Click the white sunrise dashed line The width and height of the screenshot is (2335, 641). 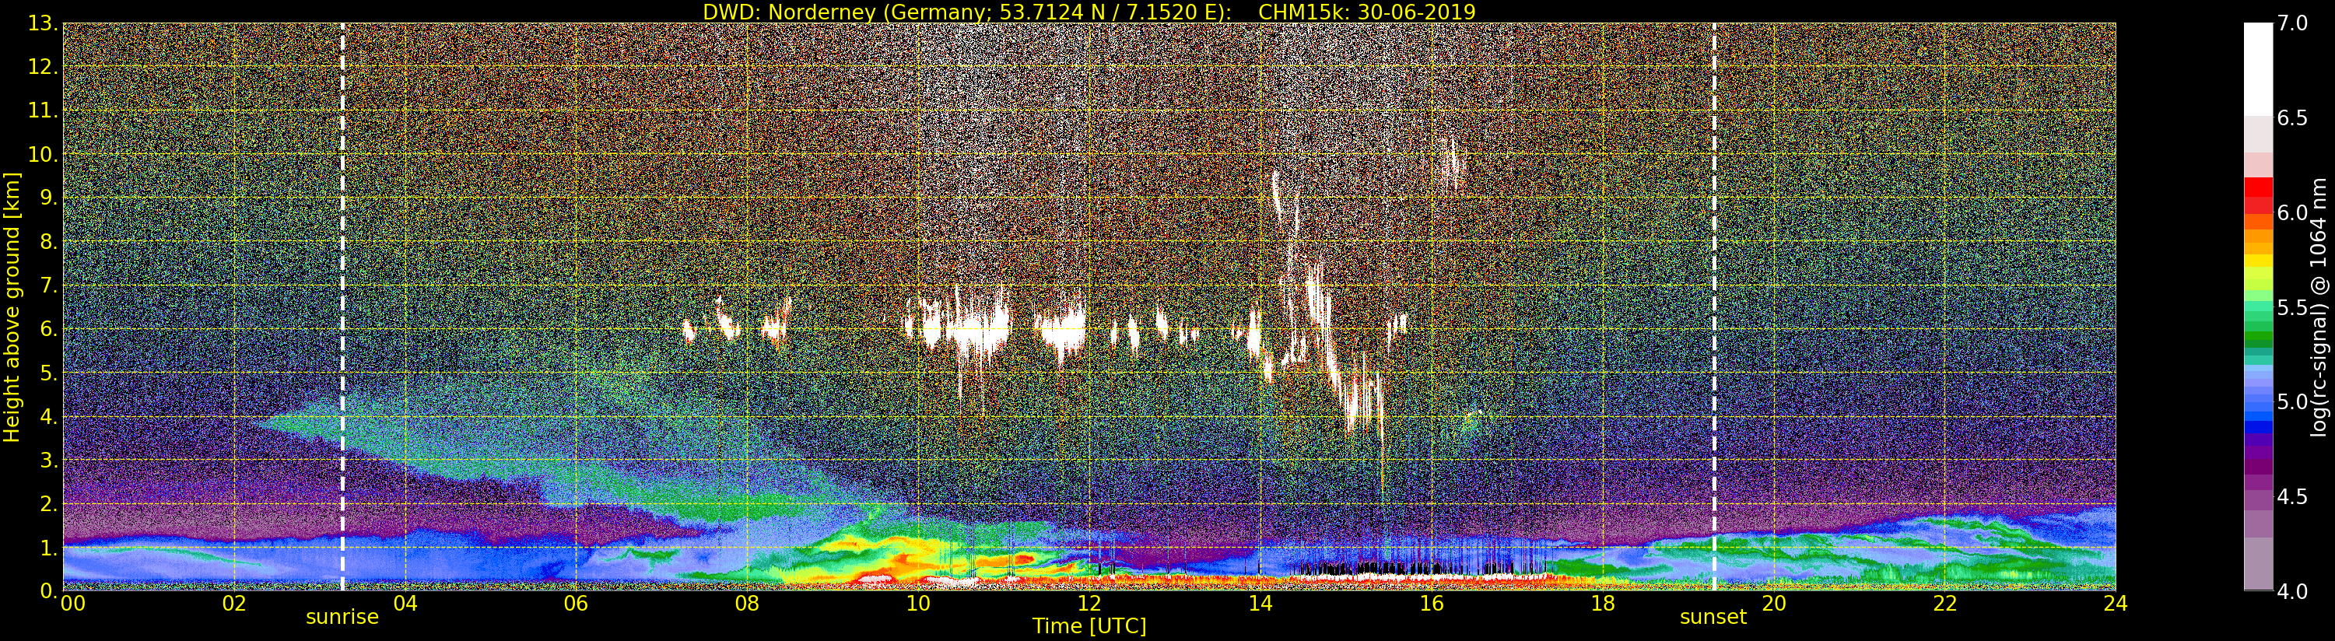[342, 306]
